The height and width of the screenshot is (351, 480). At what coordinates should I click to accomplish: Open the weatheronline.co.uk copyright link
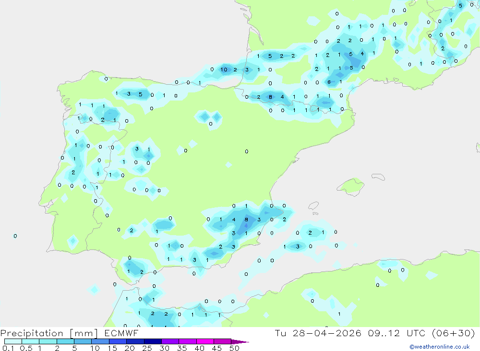pyautogui.click(x=440, y=347)
